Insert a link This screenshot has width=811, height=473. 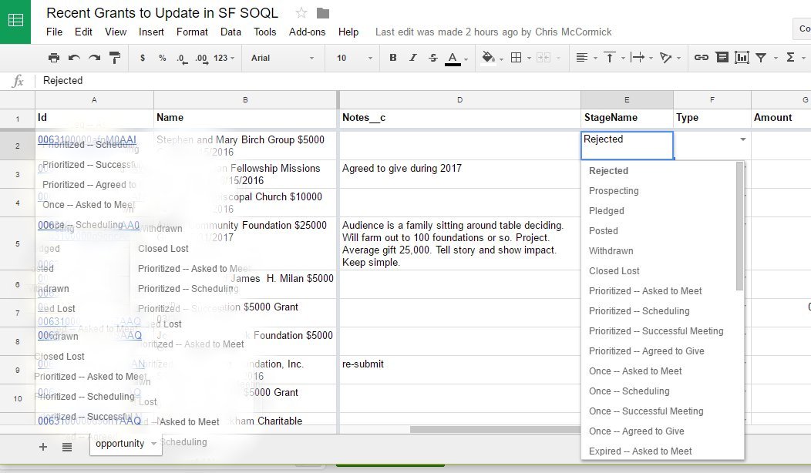[702, 58]
